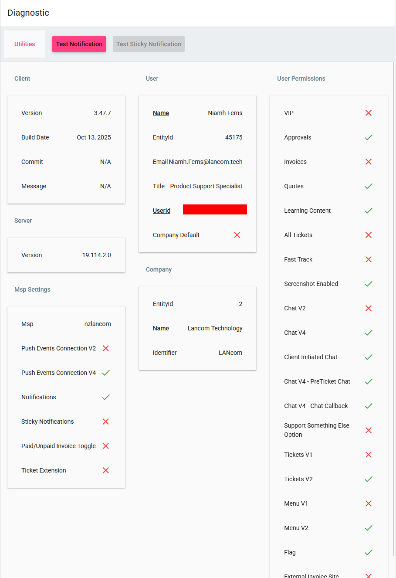Click the red X for Push Events Connection V2
Image resolution: width=396 pixels, height=578 pixels.
click(106, 348)
